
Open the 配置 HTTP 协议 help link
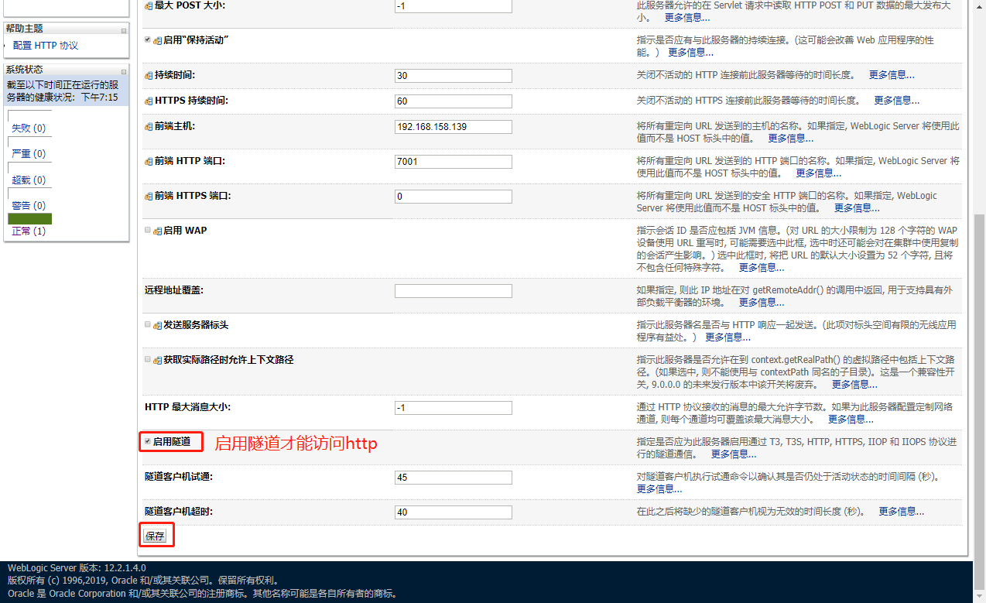click(46, 46)
